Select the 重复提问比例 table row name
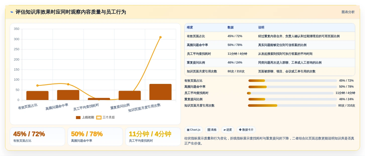 click(x=196, y=63)
